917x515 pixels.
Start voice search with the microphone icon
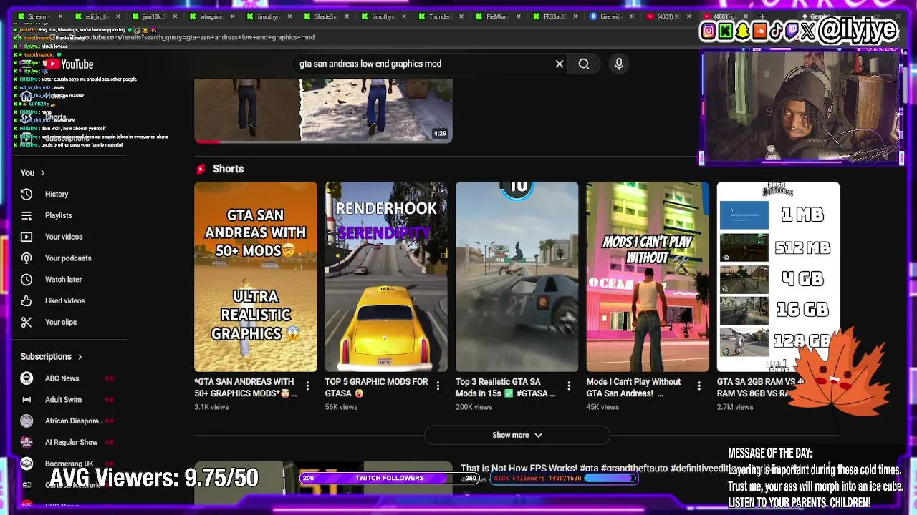[619, 64]
